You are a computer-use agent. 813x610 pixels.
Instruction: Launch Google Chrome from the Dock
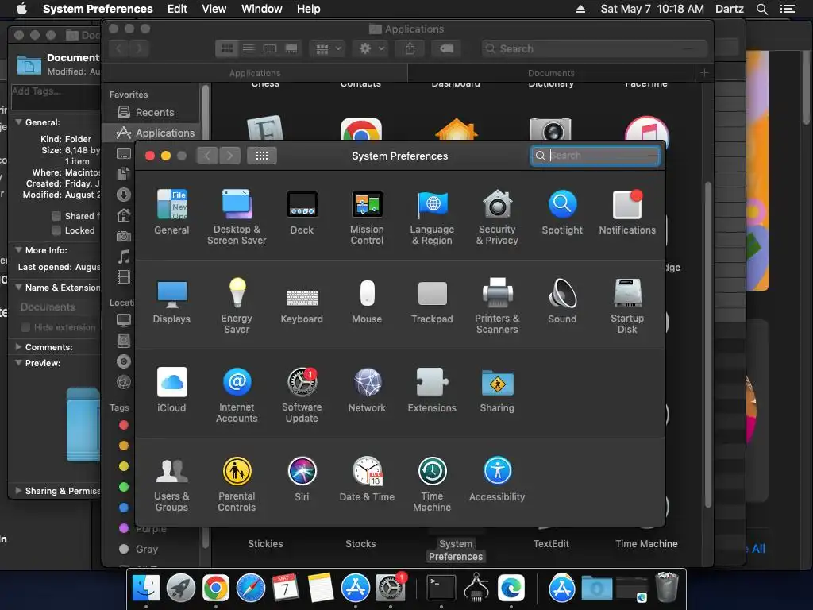[x=216, y=589]
